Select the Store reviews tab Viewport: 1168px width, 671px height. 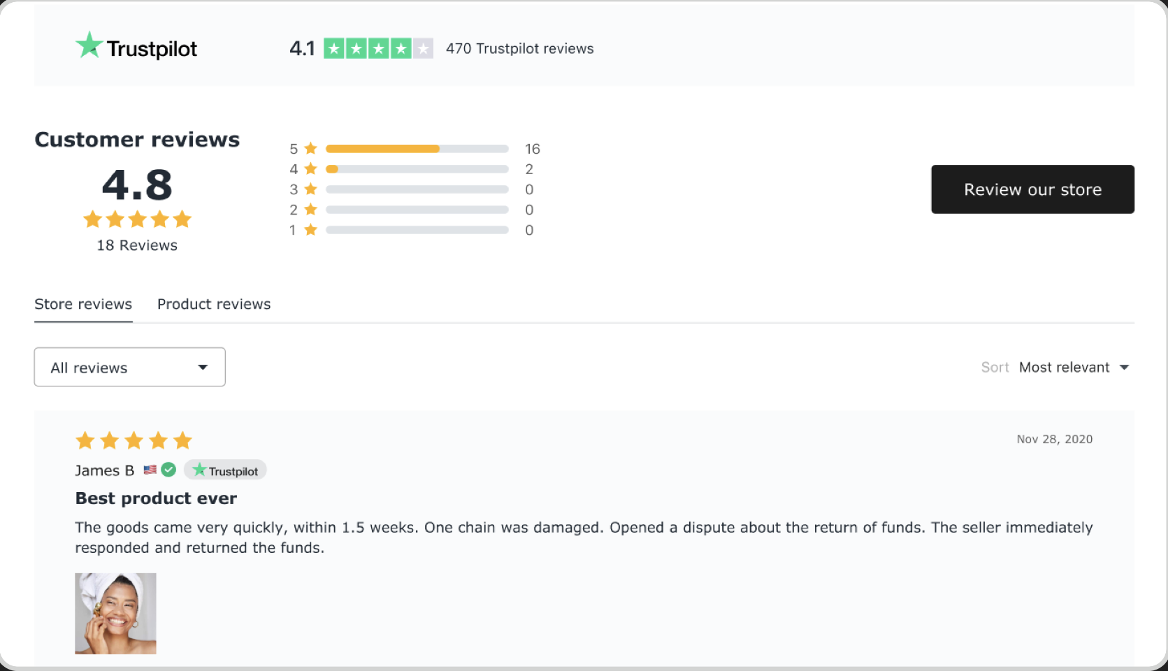[83, 304]
